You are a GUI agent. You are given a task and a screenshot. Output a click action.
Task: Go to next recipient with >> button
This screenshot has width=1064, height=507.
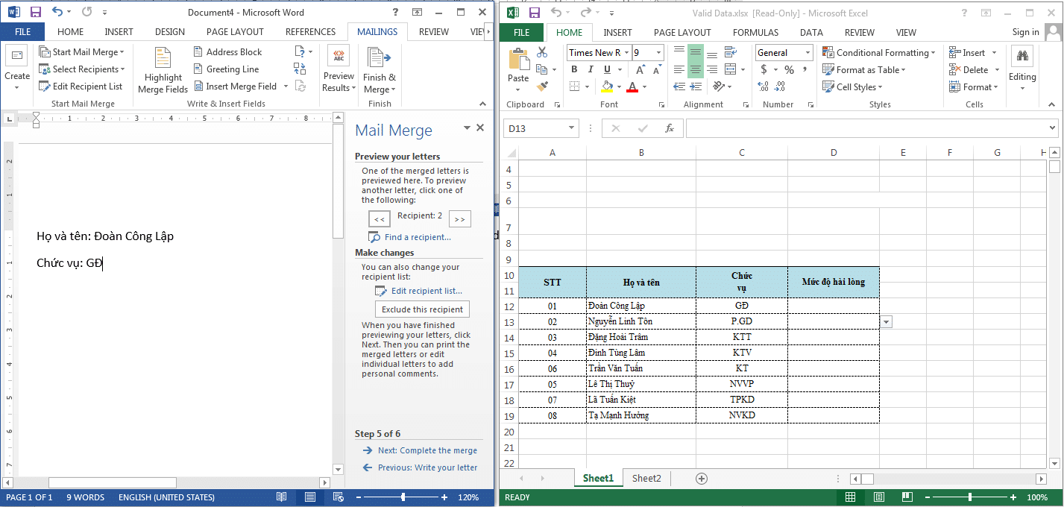coord(460,218)
